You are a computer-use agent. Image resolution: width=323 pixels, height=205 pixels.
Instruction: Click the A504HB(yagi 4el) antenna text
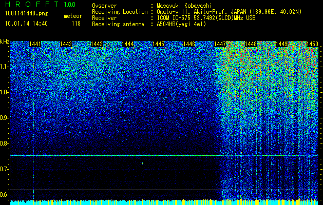(x=181, y=24)
